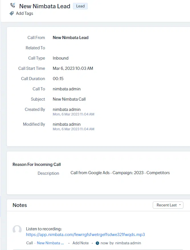The height and width of the screenshot is (250, 190).
Task: Click the empty Related To field
Action: pyautogui.click(x=95, y=48)
